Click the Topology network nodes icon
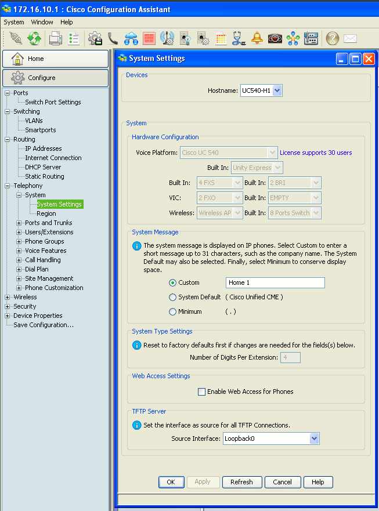379x511 pixels. pos(293,38)
